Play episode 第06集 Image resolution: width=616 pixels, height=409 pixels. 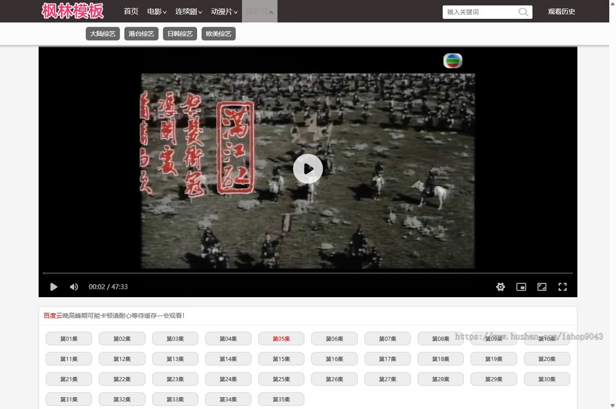tap(335, 339)
